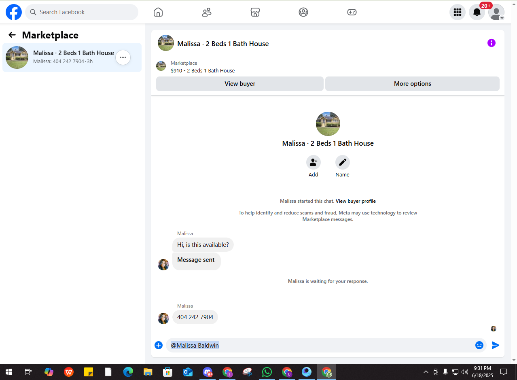Open WhatsApp from the taskbar
Screen dimensions: 517x380
click(267, 372)
